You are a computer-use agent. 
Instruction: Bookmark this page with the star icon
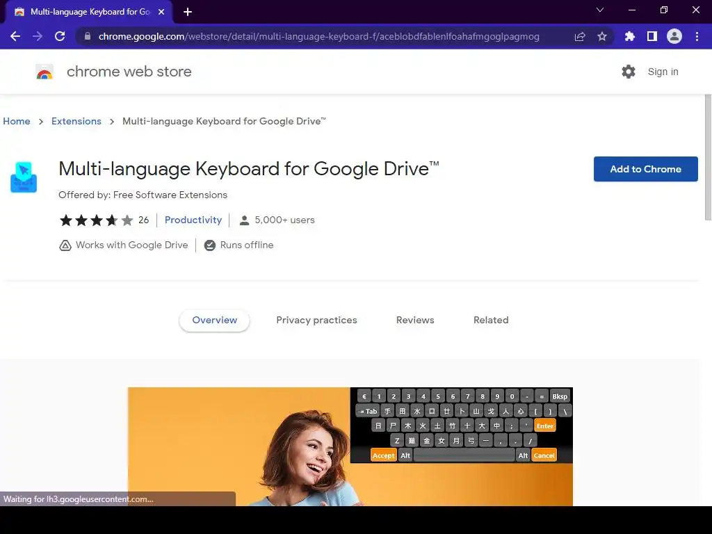tap(602, 36)
